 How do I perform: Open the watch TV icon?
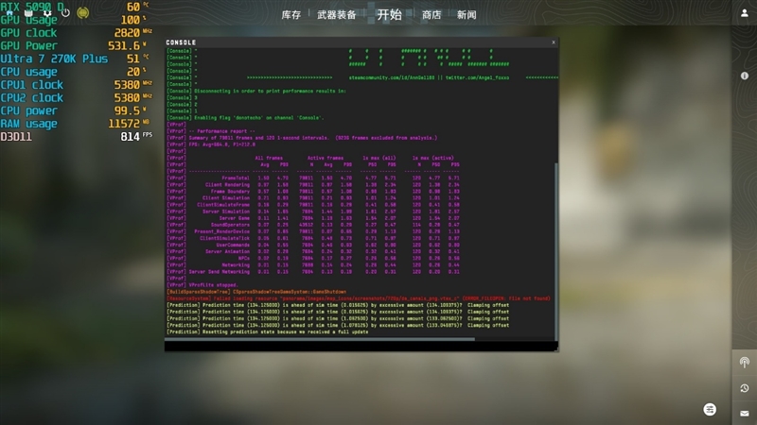point(28,13)
